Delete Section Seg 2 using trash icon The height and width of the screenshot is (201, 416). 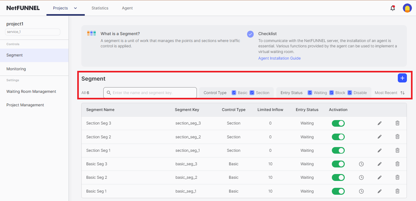tap(397, 137)
